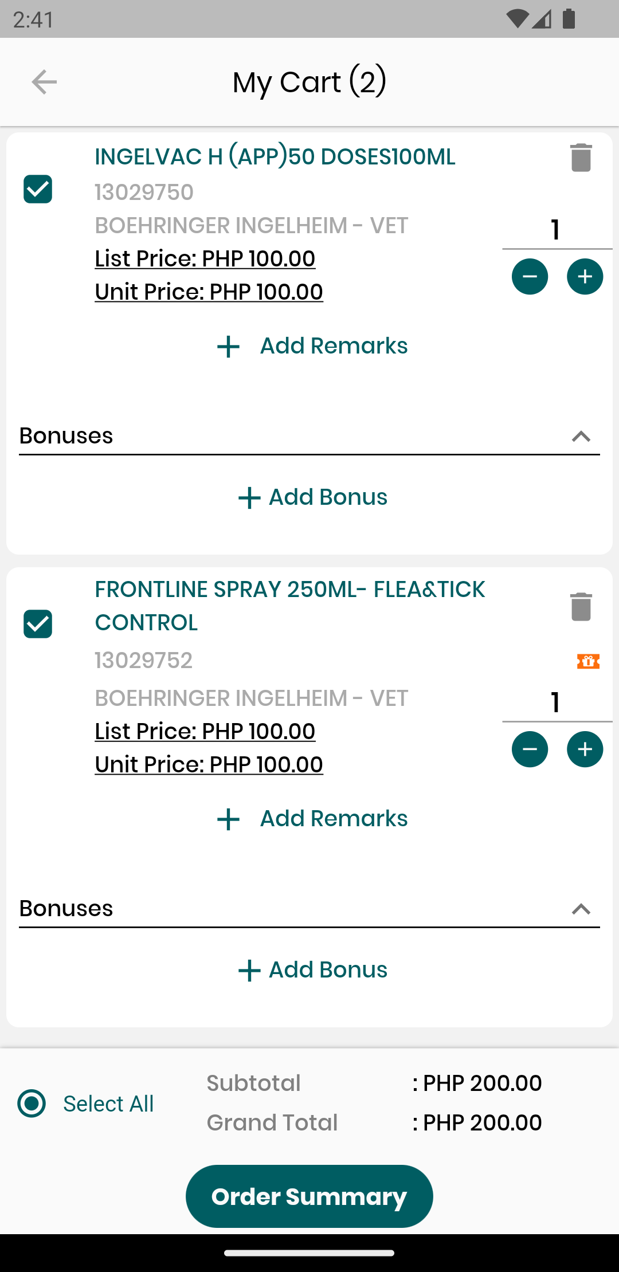The height and width of the screenshot is (1272, 619).
Task: Toggle the Select All radio button
Action: [x=32, y=1104]
